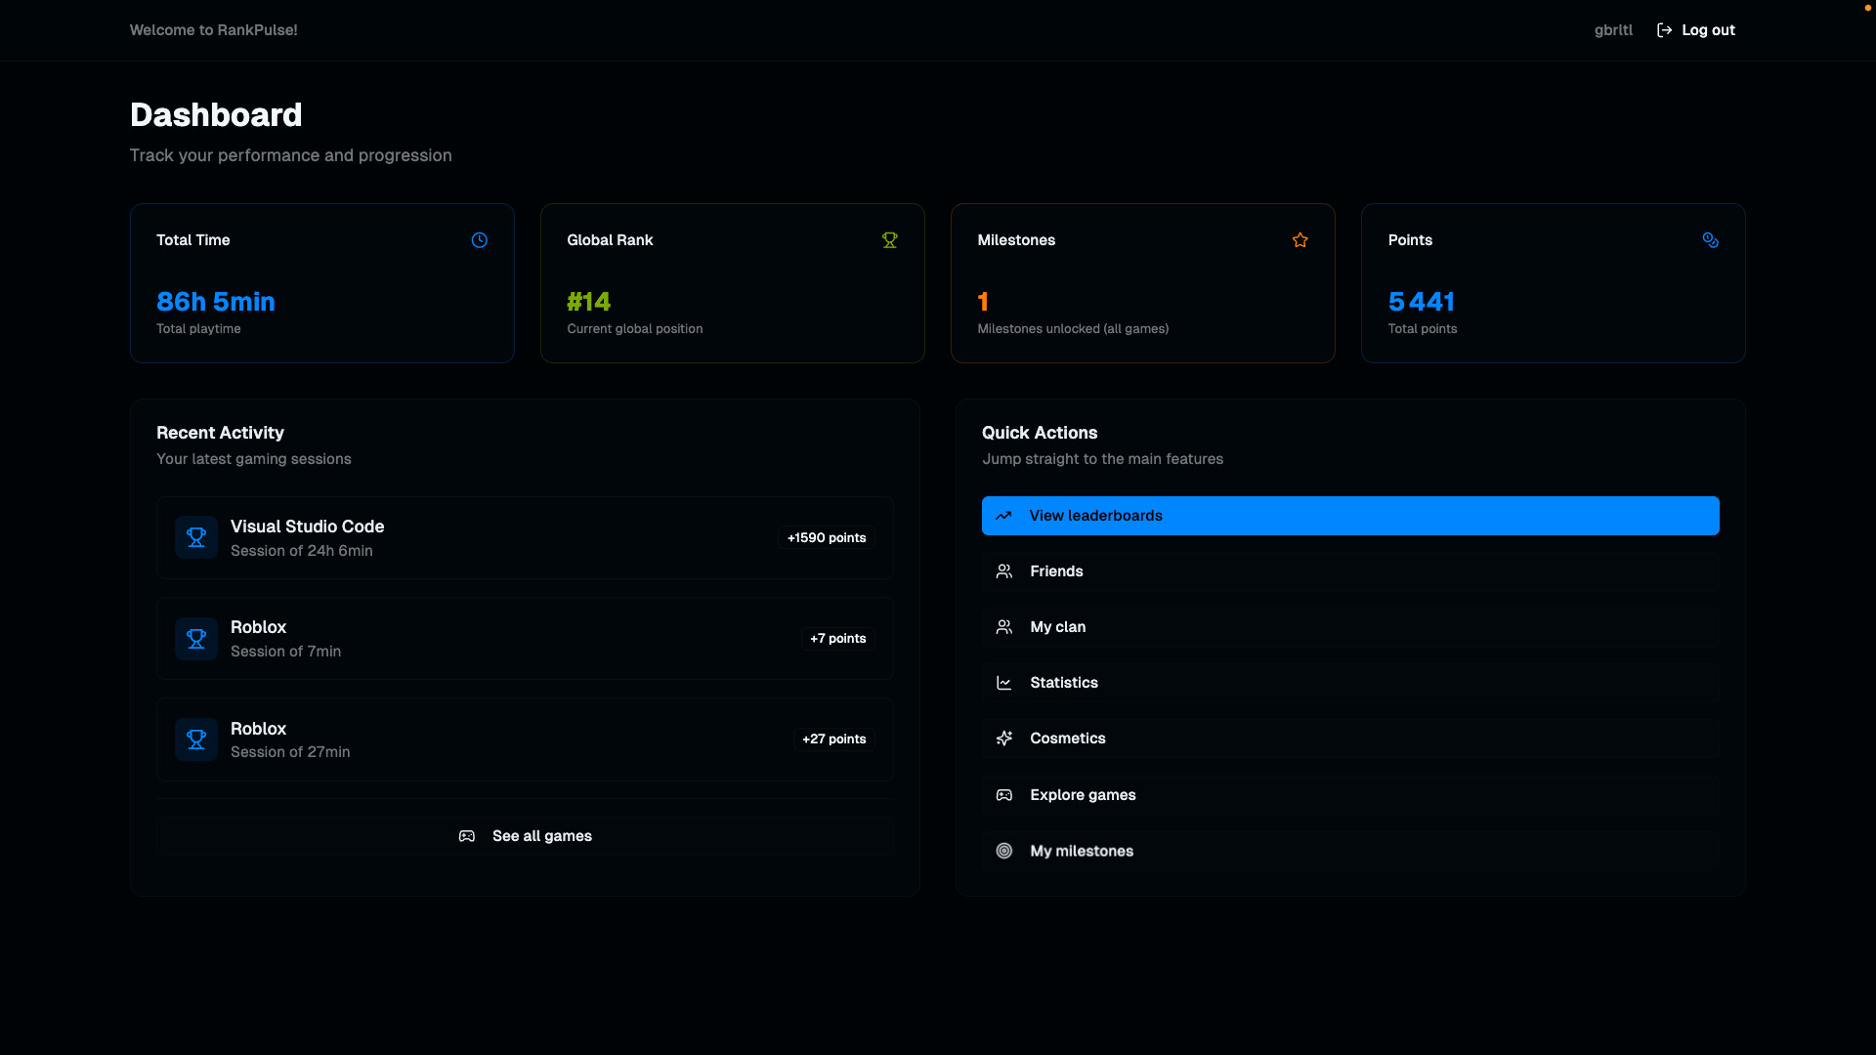Viewport: 1876px width, 1055px height.
Task: Click the target icon beside My milestones
Action: (x=1004, y=850)
